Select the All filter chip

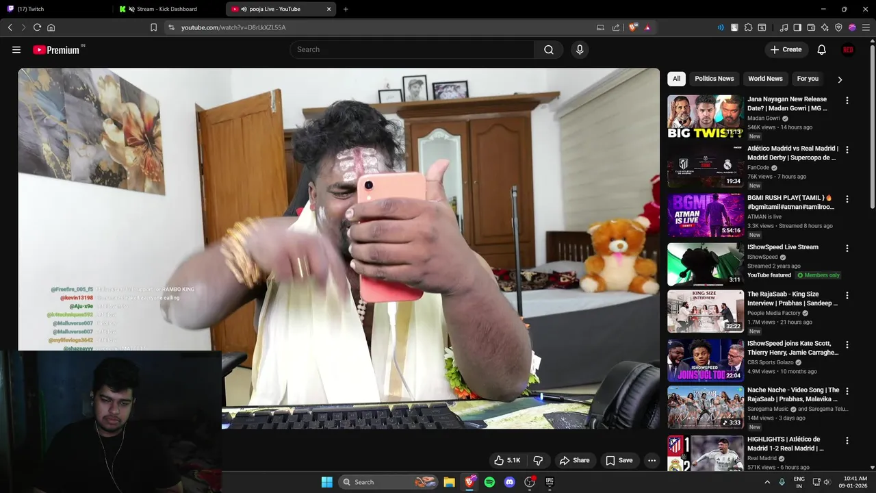(676, 79)
